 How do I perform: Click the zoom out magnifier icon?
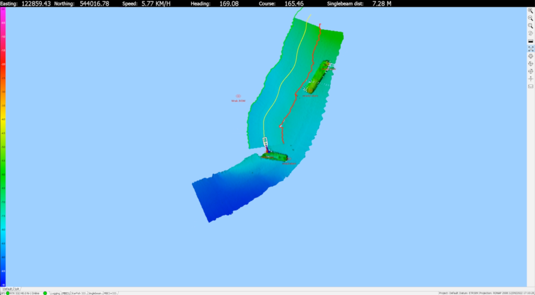(531, 18)
